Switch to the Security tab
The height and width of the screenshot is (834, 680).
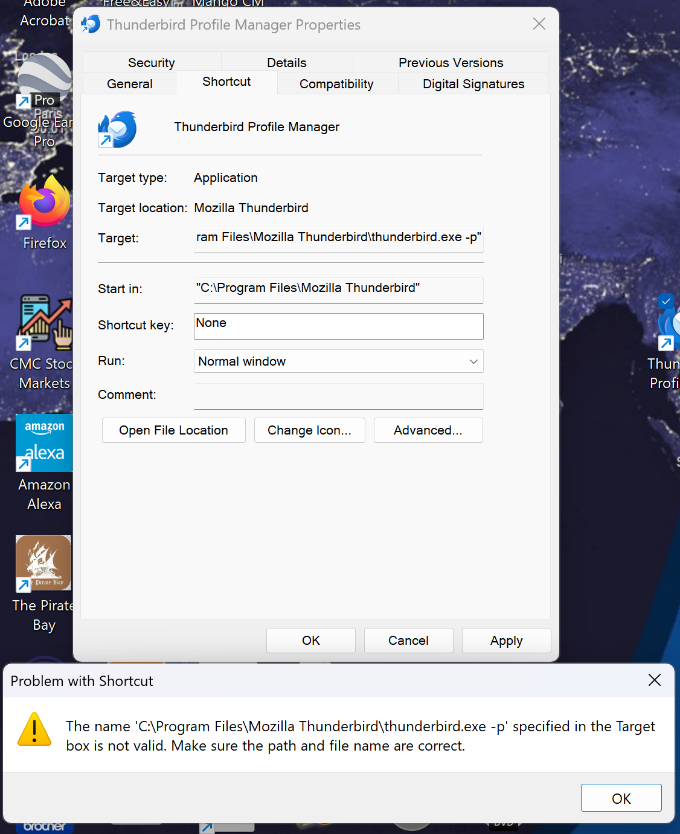152,63
